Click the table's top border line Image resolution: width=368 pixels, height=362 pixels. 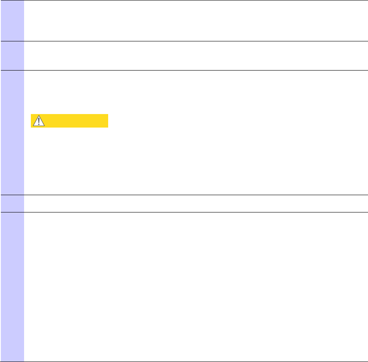(185, 0)
